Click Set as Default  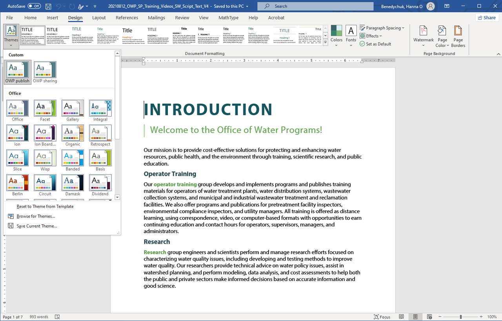click(x=375, y=44)
